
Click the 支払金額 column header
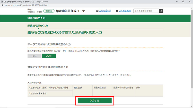click(78, 88)
